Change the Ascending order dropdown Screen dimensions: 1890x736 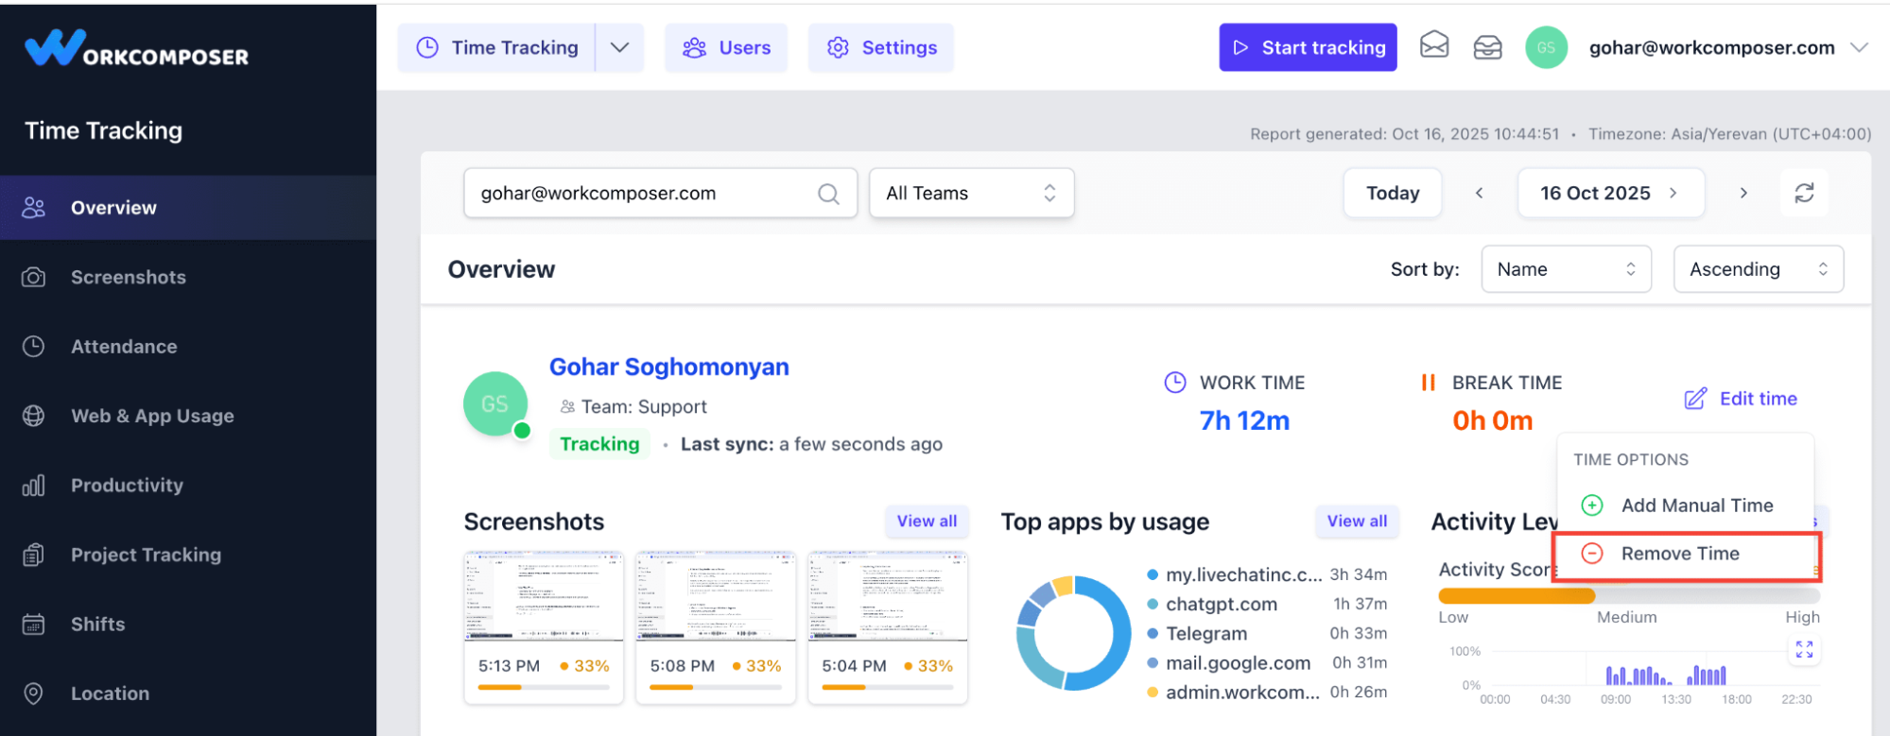[1758, 269]
